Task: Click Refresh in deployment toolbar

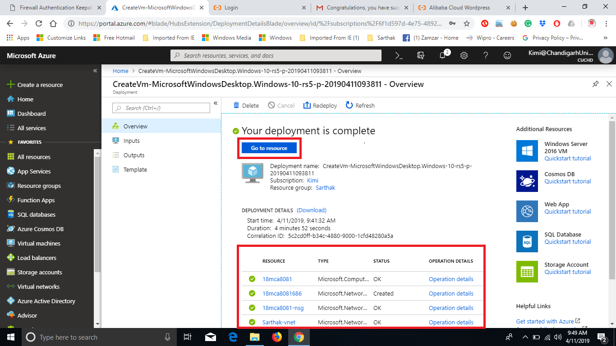Action: coord(360,105)
